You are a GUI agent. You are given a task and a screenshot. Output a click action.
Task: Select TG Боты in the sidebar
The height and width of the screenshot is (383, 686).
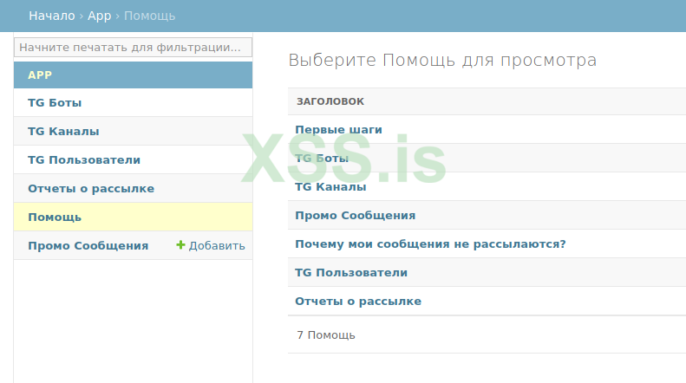(55, 103)
